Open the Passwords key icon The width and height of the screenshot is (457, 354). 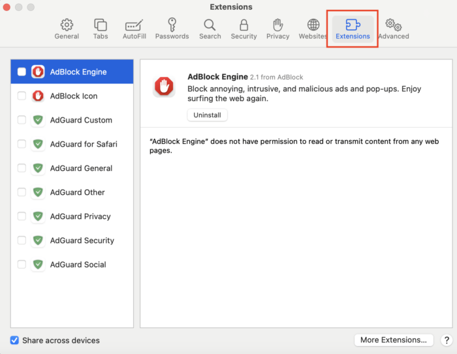pos(172,25)
